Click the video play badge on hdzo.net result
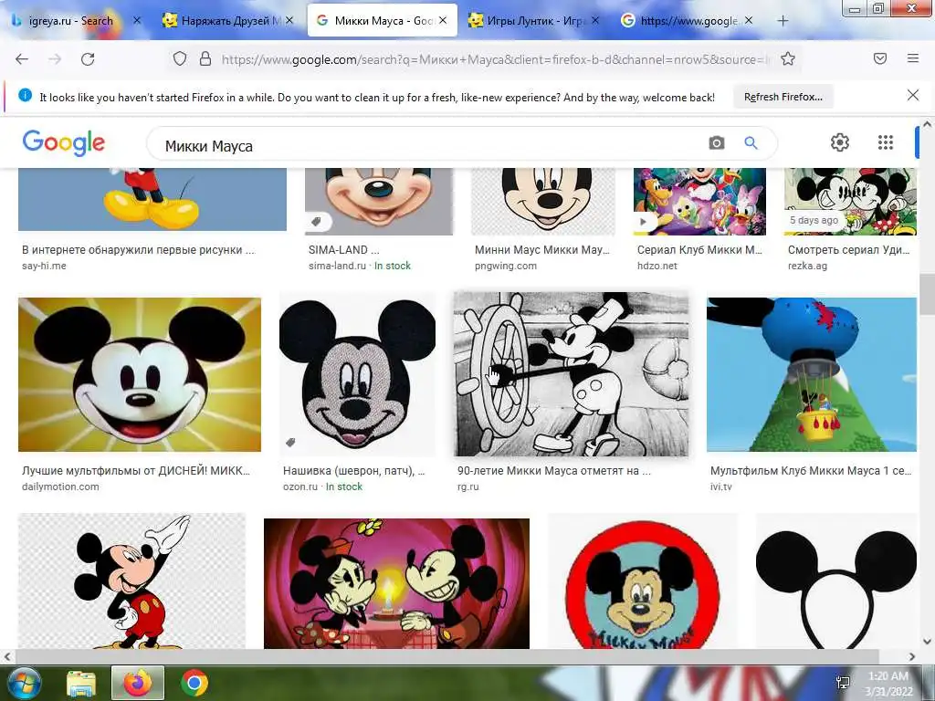This screenshot has width=935, height=701. tap(643, 222)
